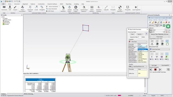Expand the Instruments tree node
Screen dimensions: 173x97
coord(2,21)
